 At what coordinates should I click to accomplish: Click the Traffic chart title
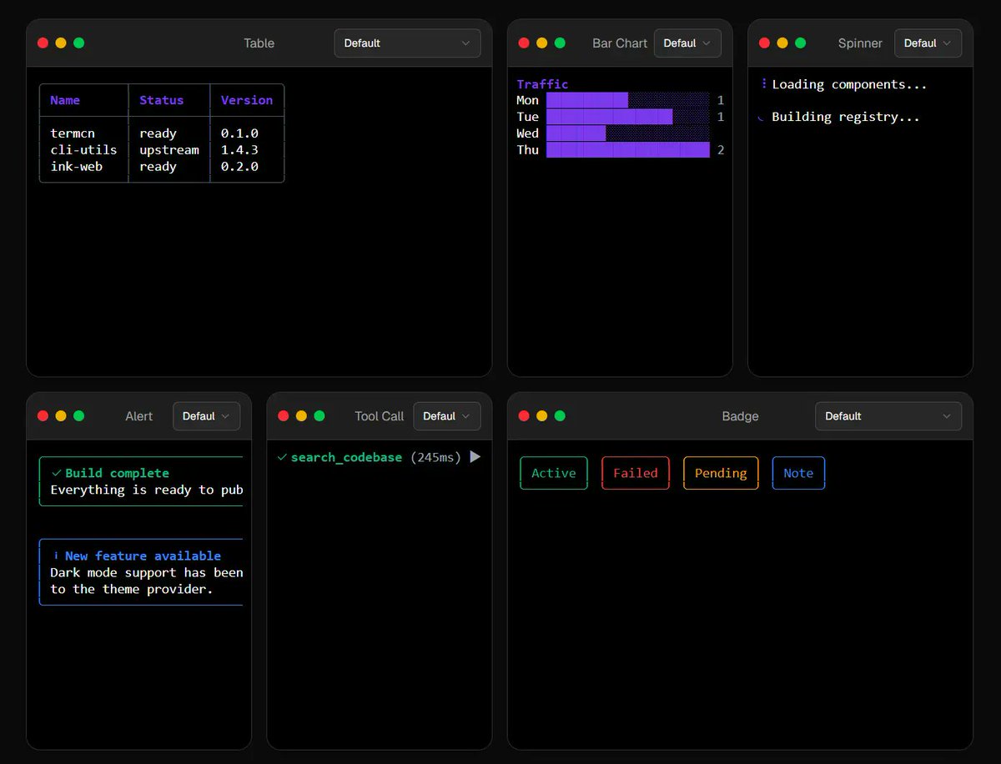tap(542, 84)
